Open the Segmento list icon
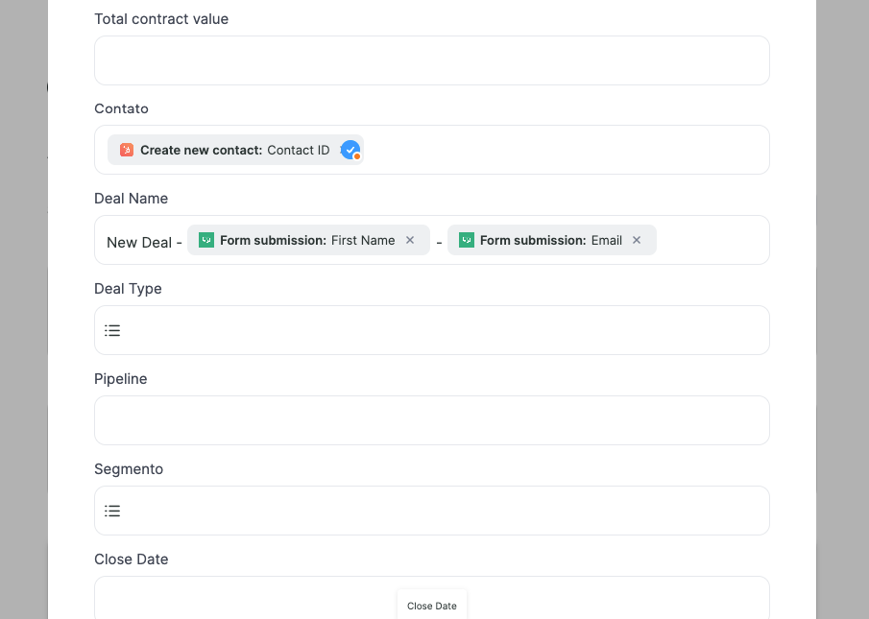The height and width of the screenshot is (619, 869). [x=112, y=511]
